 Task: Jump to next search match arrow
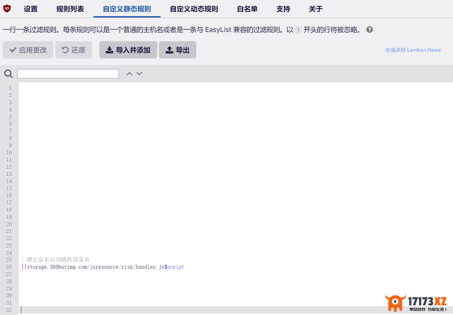pos(139,74)
